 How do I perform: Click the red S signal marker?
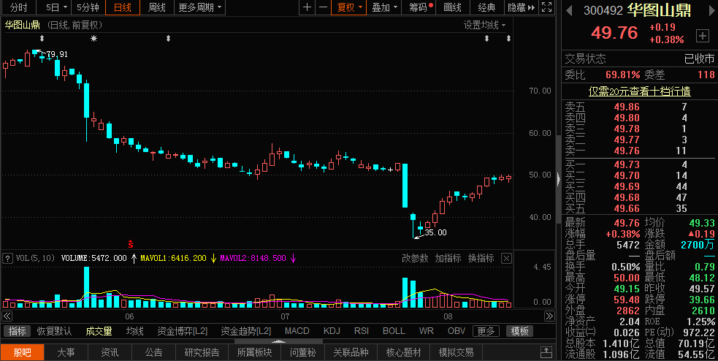[x=131, y=244]
